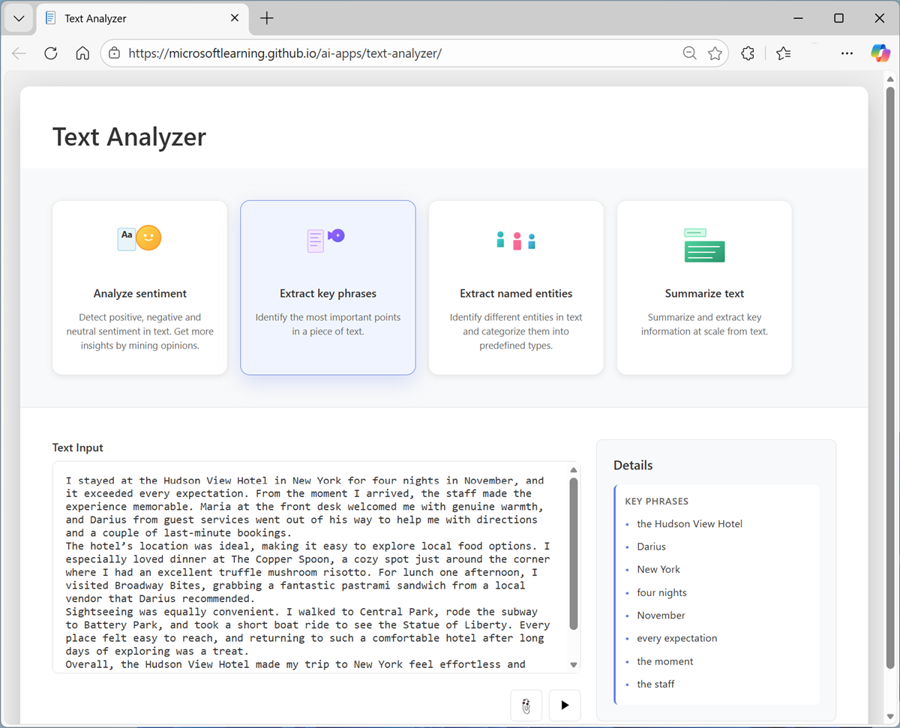The image size is (900, 728).
Task: Click the Extract named entities people icon
Action: (x=515, y=240)
